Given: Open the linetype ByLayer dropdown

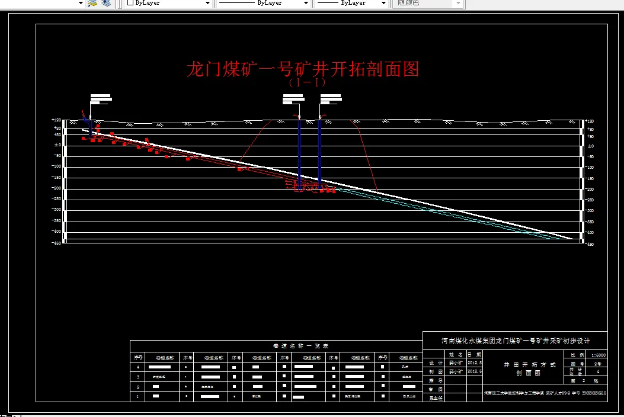Looking at the screenshot, I should [306, 4].
